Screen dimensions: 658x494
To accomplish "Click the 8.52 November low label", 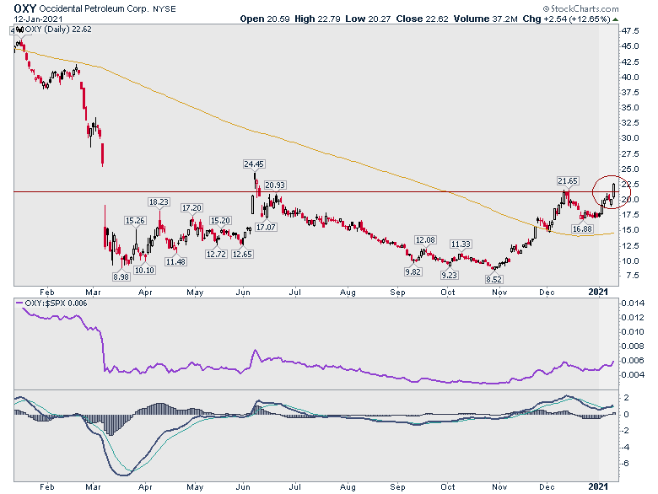I will pyautogui.click(x=493, y=279).
